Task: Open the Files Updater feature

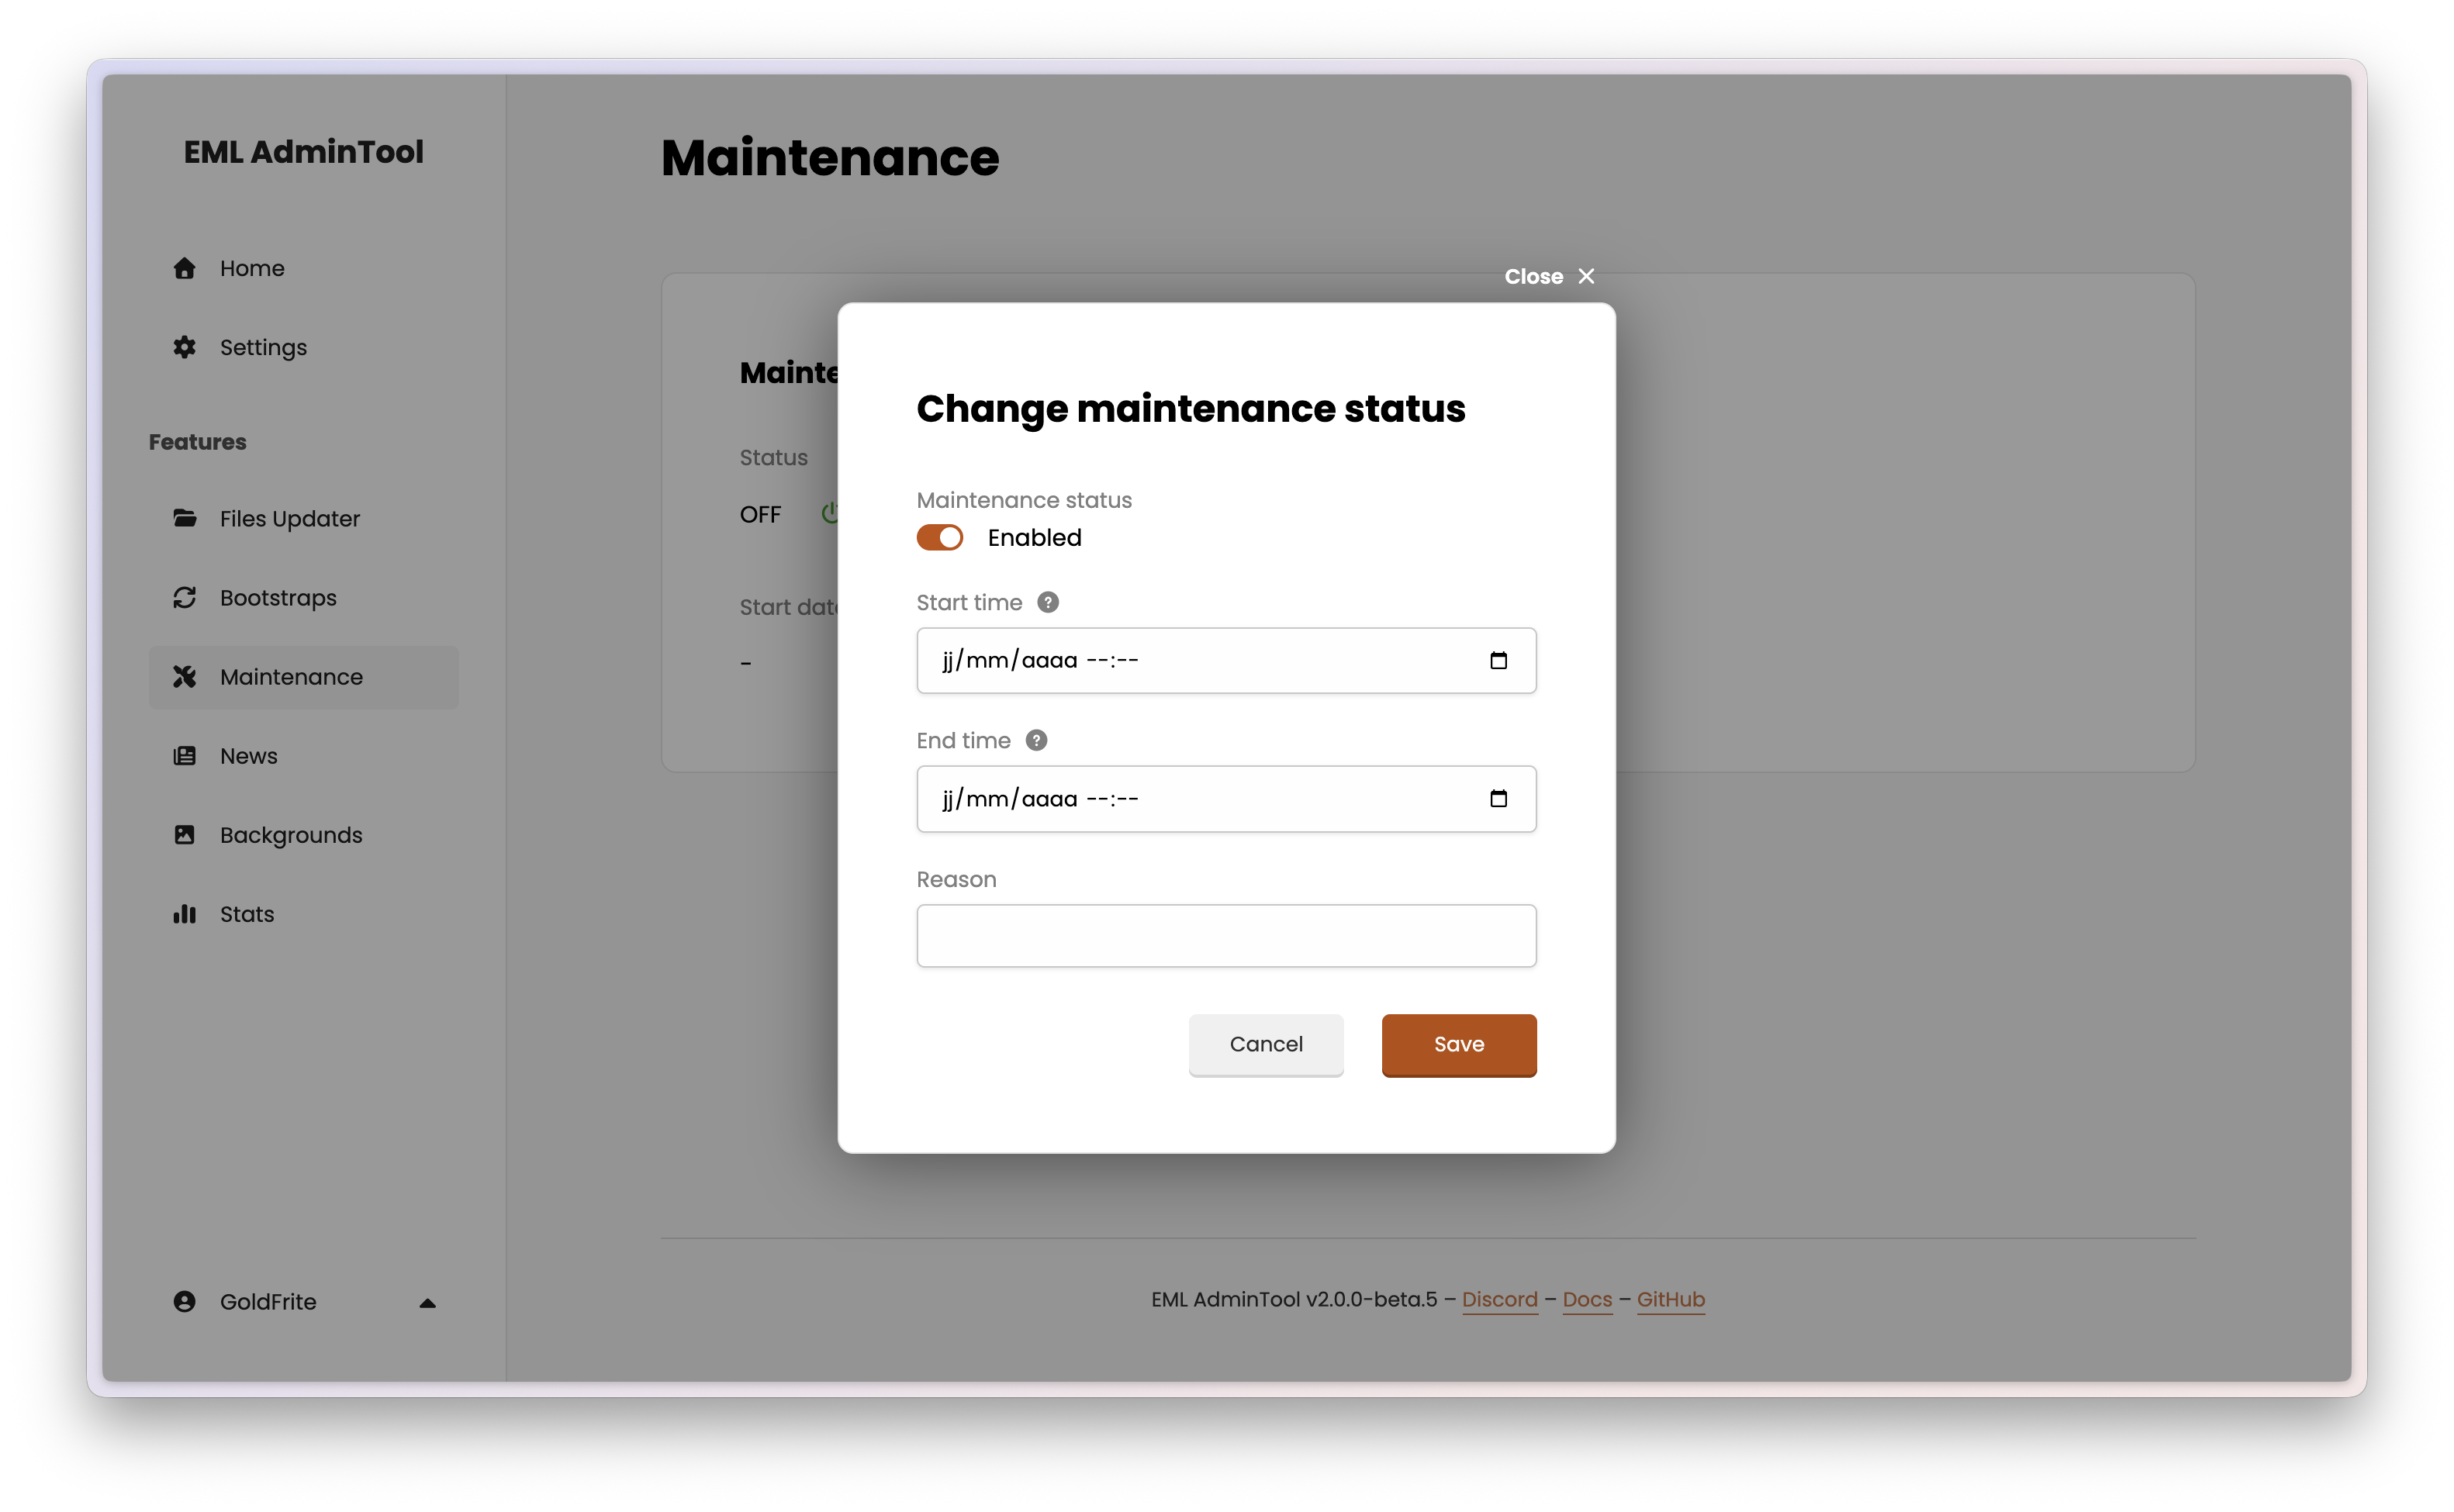Action: [x=185, y=518]
